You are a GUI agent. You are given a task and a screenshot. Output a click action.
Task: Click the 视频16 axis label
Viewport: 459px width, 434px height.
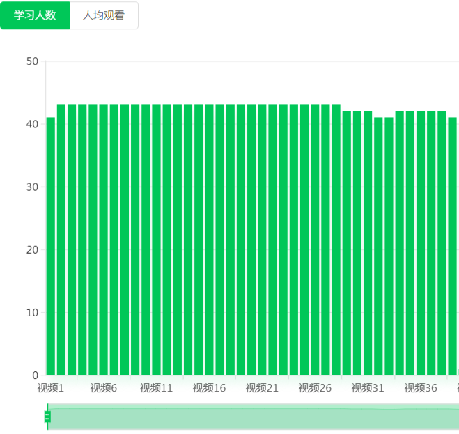pyautogui.click(x=210, y=388)
